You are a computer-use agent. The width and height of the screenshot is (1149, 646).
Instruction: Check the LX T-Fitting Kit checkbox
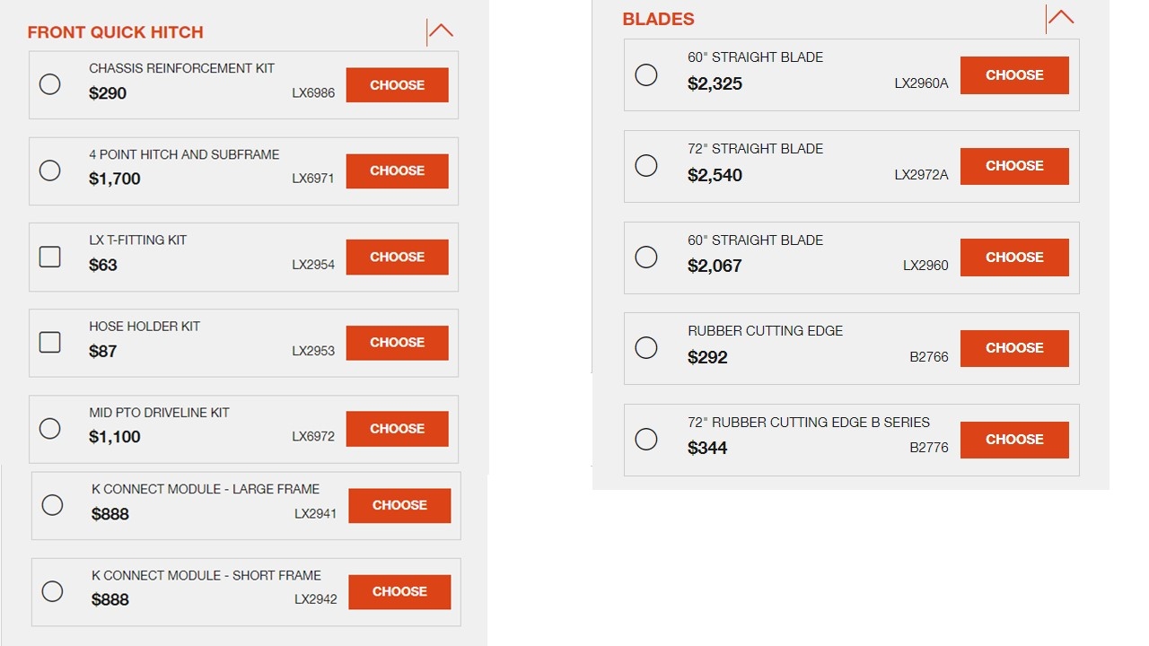(50, 257)
